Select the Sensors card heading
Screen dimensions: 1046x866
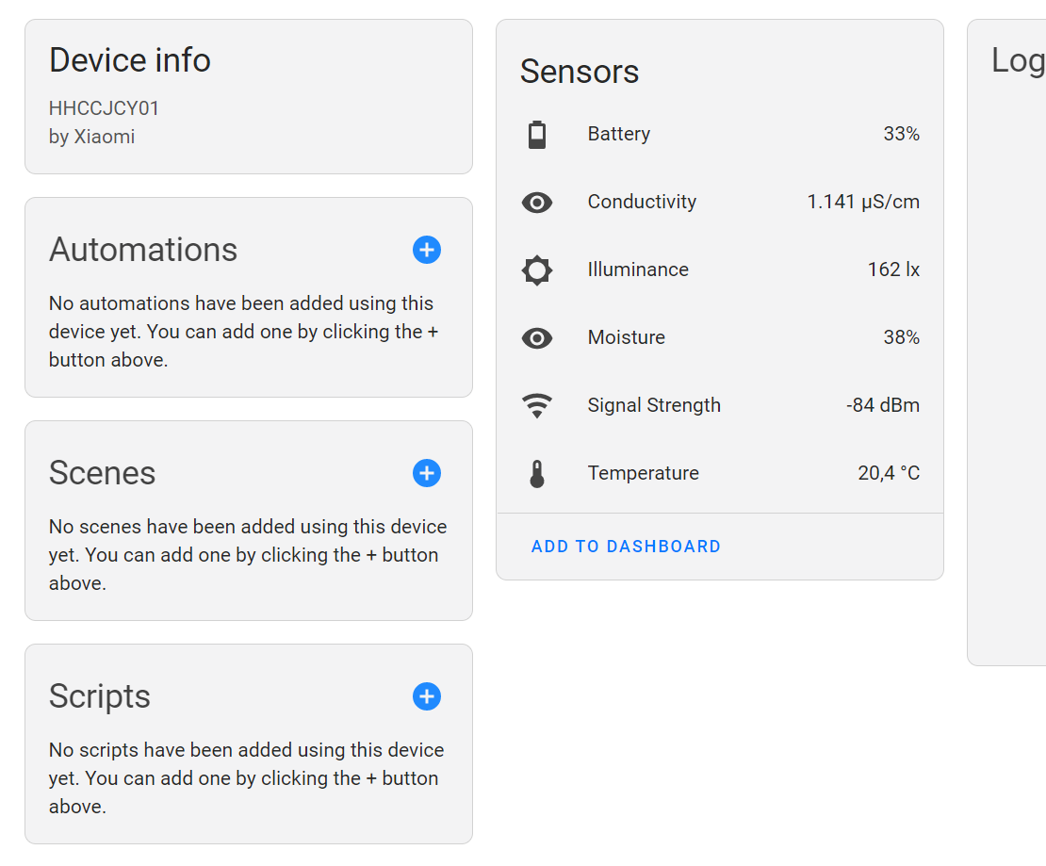[579, 71]
